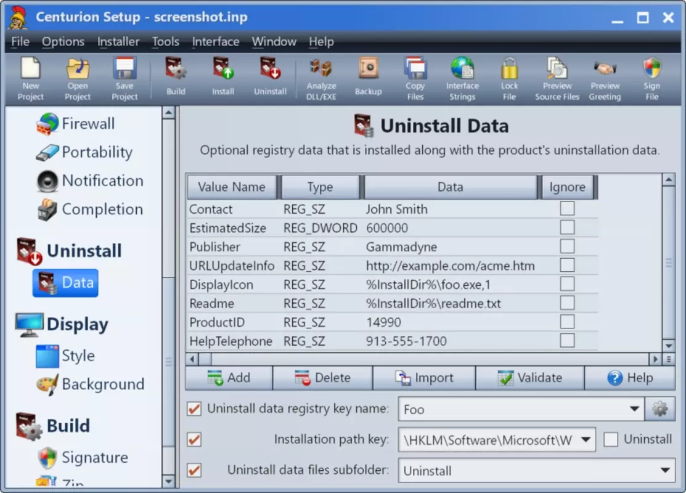Click the Add button
Screen dimensions: 686x493
coord(229,378)
